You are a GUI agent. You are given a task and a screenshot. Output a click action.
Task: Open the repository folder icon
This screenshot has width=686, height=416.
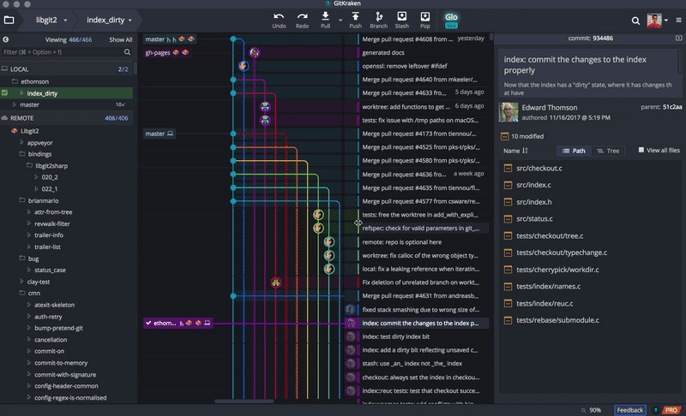[9, 20]
